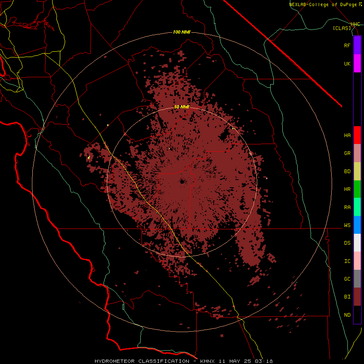Pick the HR green legend swatch
The image size is (364, 364).
coord(357,189)
